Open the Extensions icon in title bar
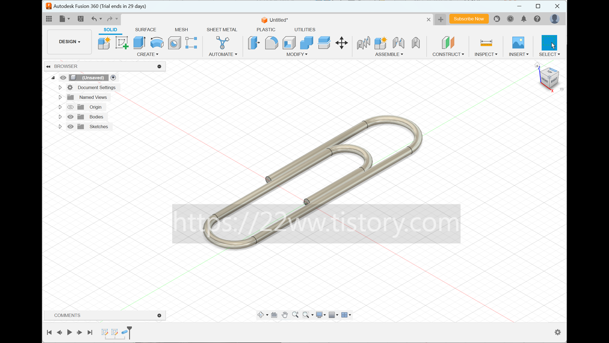This screenshot has width=609, height=343. coord(497,19)
